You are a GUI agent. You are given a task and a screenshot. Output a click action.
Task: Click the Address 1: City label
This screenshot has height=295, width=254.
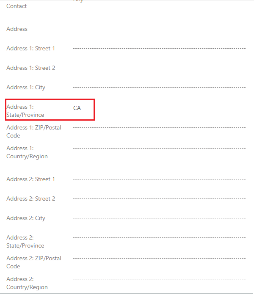[x=26, y=88]
